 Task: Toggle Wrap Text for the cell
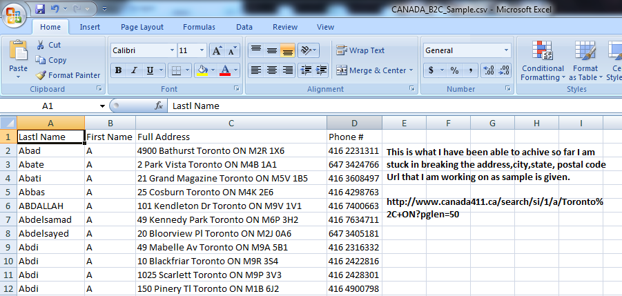[360, 50]
